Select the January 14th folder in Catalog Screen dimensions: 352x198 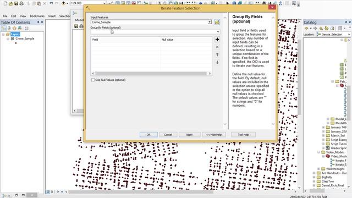(x=339, y=127)
